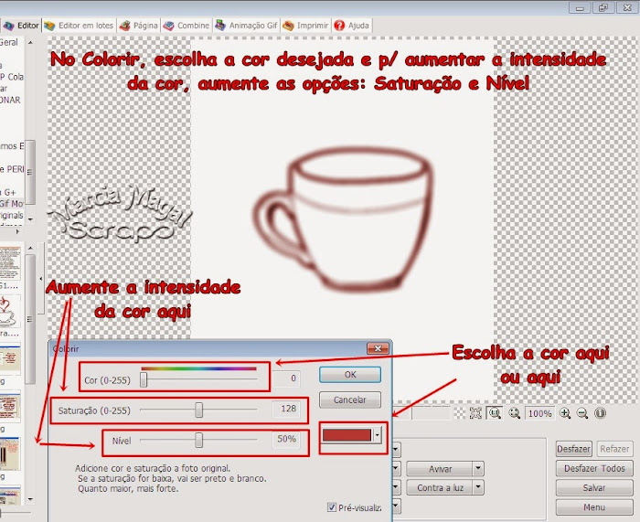The image size is (640, 522).
Task: Select the Gif Mo folder in tree
Action: (x=12, y=203)
